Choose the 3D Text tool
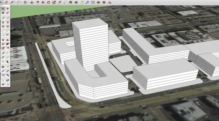The height and width of the screenshot is (121, 219). point(8,62)
